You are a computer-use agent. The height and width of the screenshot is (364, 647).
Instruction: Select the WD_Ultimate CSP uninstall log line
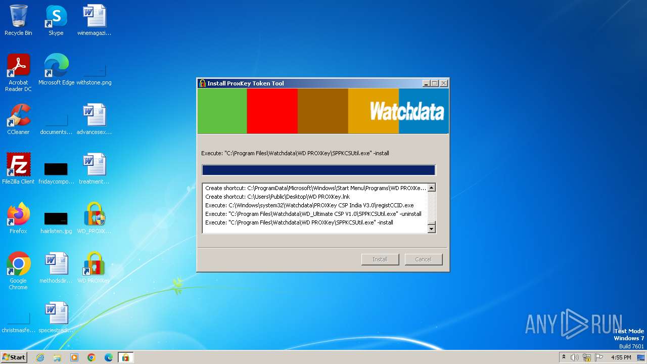point(313,214)
